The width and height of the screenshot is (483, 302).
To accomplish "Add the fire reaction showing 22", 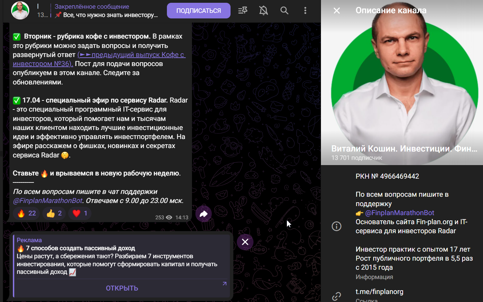I will click(26, 213).
